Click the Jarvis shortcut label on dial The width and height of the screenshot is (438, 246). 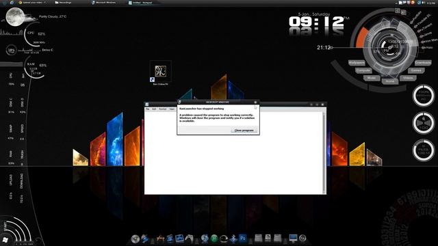(426, 34)
